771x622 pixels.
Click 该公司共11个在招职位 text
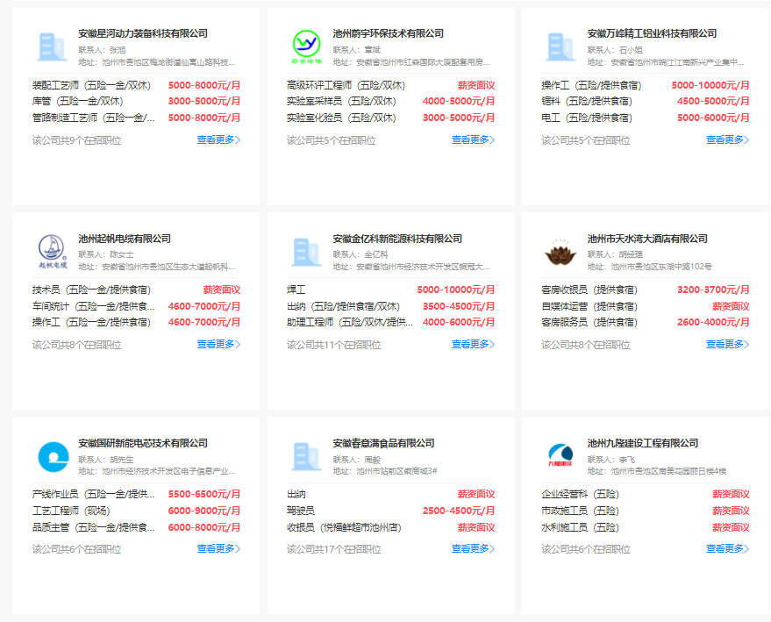pyautogui.click(x=334, y=345)
